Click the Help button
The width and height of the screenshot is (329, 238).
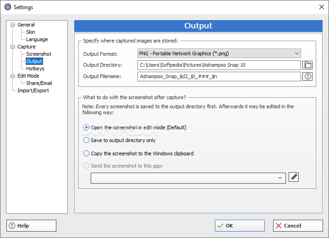click(31, 226)
